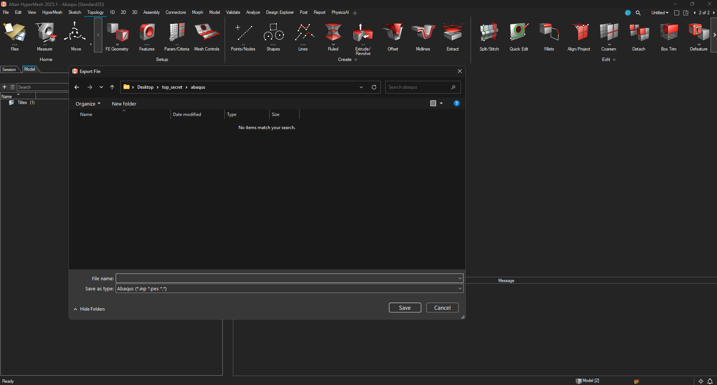Open the Organize dropdown menu

point(88,104)
